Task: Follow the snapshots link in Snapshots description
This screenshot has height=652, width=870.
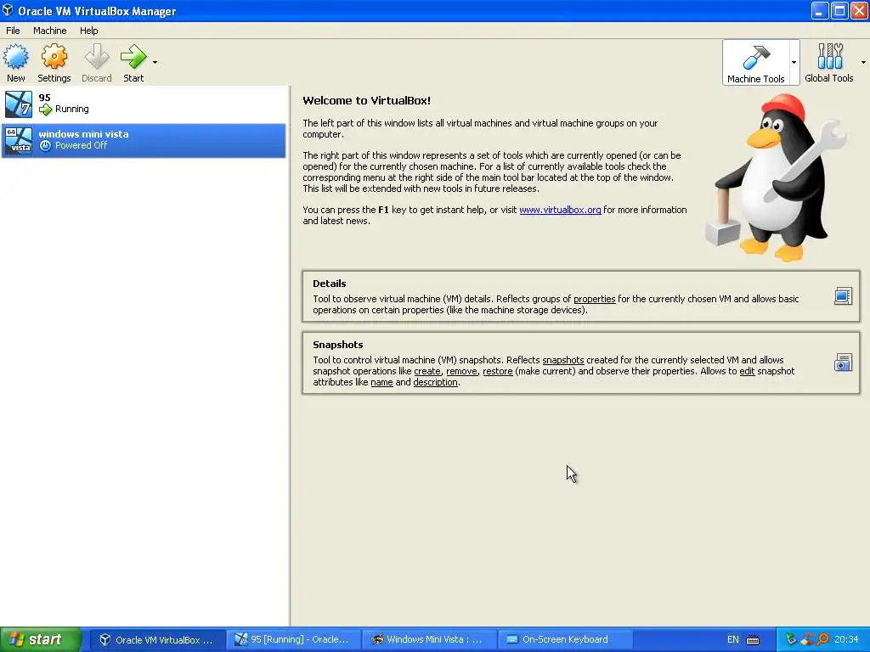Action: (x=563, y=360)
